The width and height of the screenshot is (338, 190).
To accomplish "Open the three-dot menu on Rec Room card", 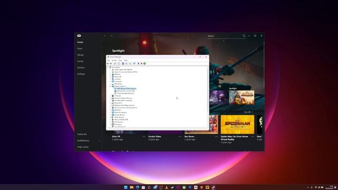I will pyautogui.click(x=216, y=137).
